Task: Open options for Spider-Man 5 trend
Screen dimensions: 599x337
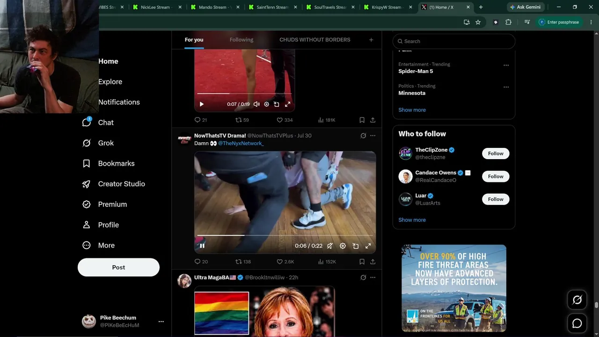Action: 506,66
